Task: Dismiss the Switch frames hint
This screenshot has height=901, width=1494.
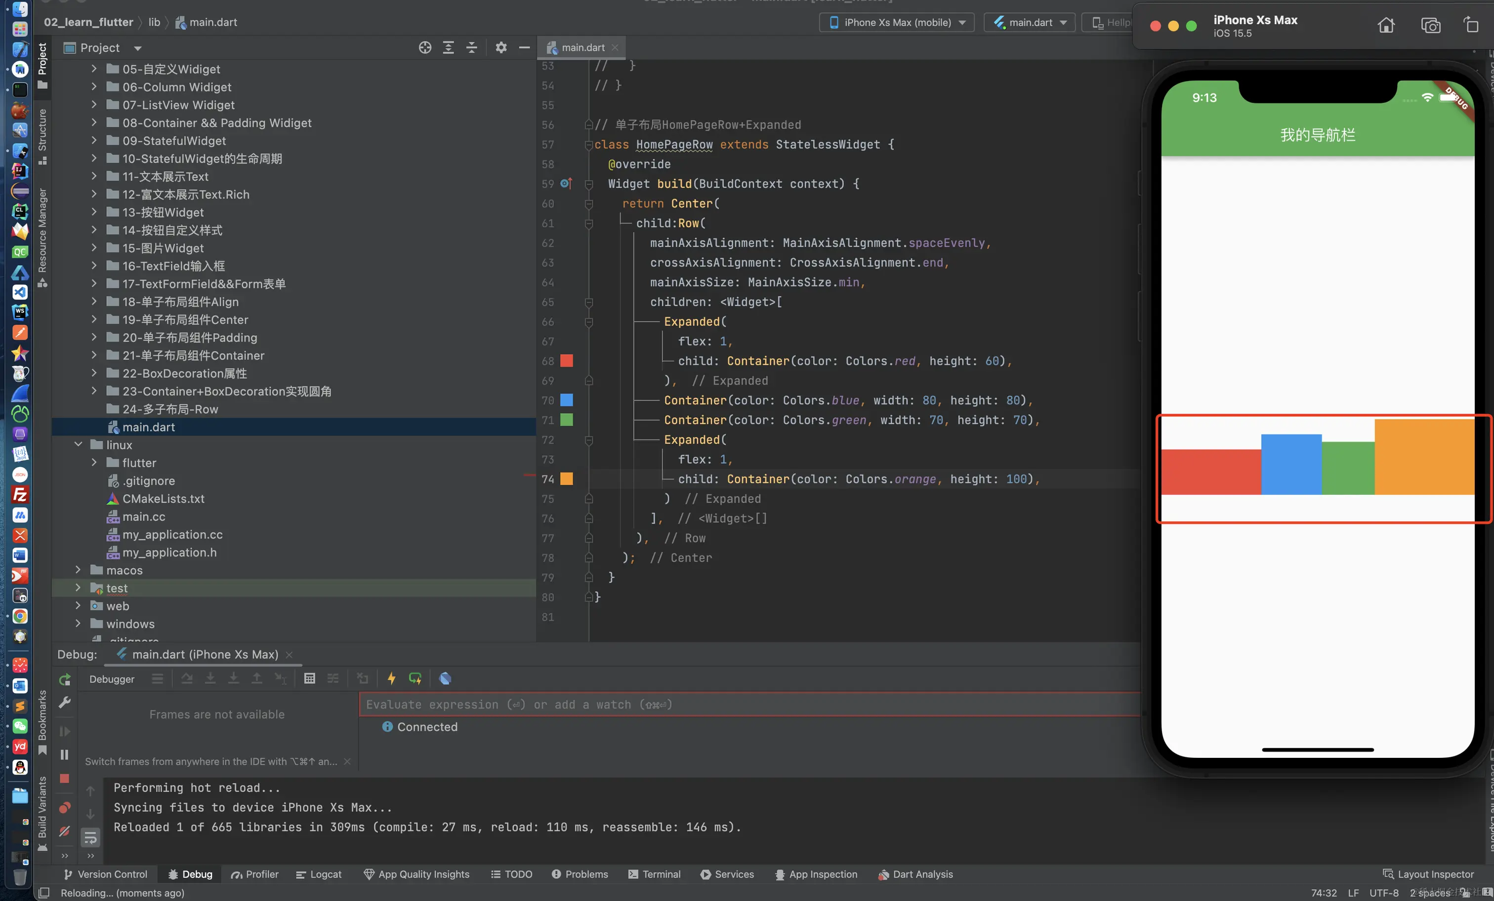Action: [347, 762]
